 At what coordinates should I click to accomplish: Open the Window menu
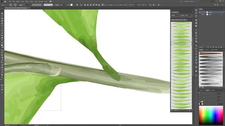point(41,1)
